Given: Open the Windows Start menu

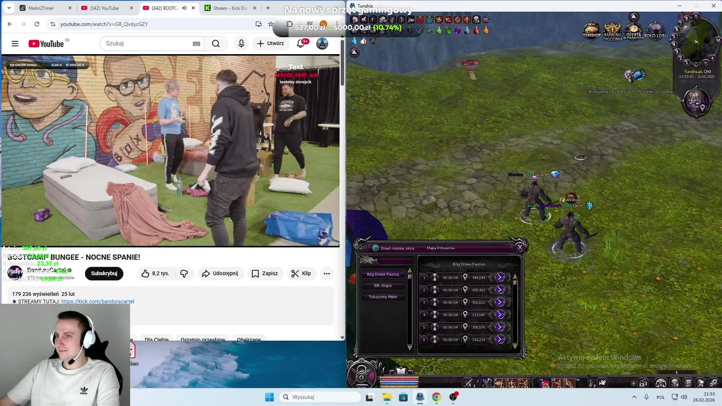Looking at the screenshot, I should tap(270, 397).
